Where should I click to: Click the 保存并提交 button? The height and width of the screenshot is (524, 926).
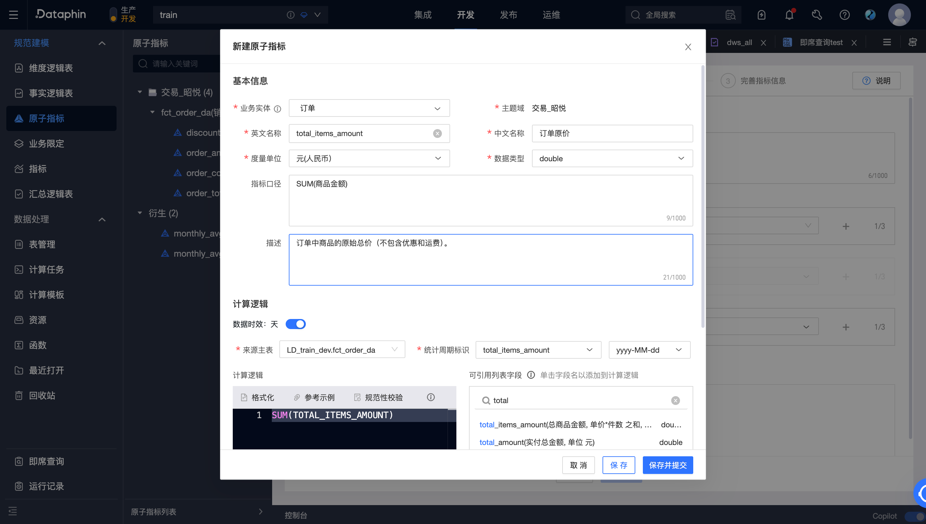[x=668, y=465]
